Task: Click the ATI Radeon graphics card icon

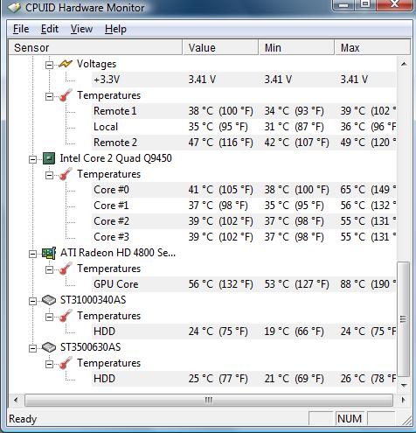Action: coord(48,253)
